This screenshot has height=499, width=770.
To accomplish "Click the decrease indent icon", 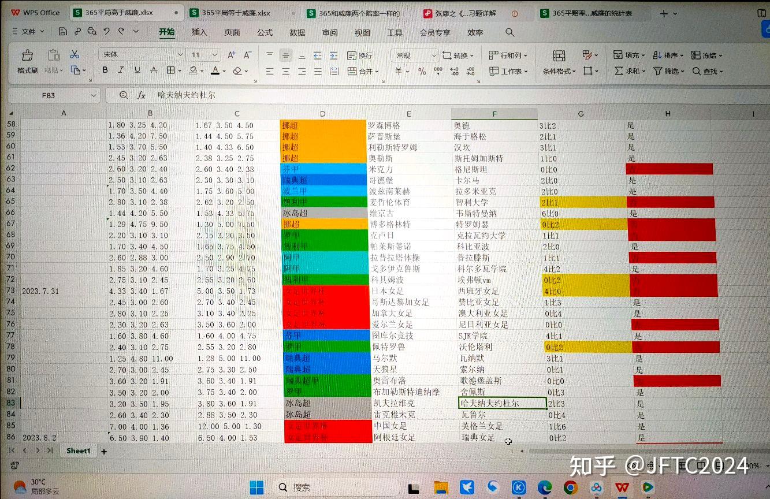I will (318, 55).
